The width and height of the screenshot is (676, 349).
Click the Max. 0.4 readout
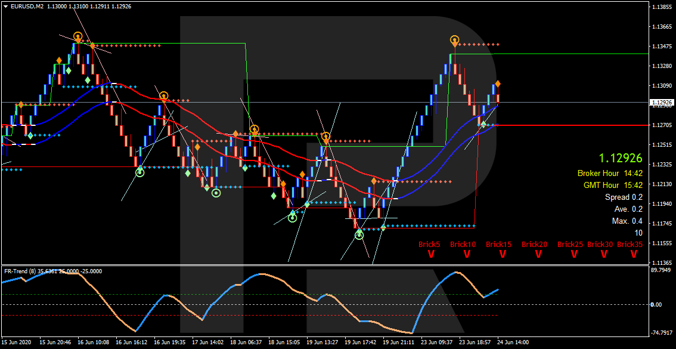(x=627, y=221)
